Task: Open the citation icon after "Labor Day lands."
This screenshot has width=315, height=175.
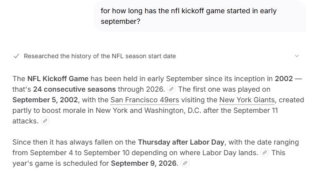Action: click(265, 153)
